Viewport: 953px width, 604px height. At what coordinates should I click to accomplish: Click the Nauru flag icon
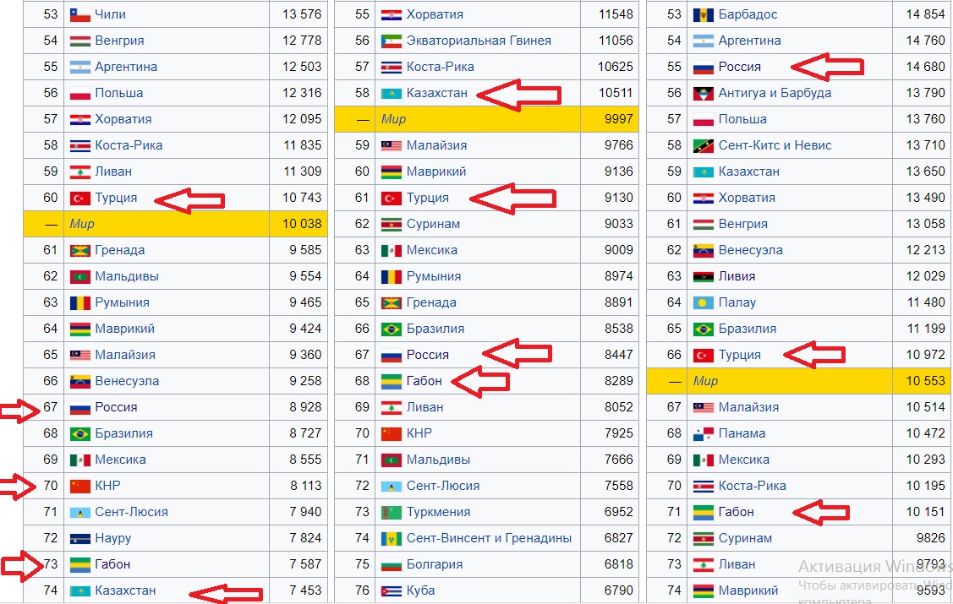pos(80,538)
